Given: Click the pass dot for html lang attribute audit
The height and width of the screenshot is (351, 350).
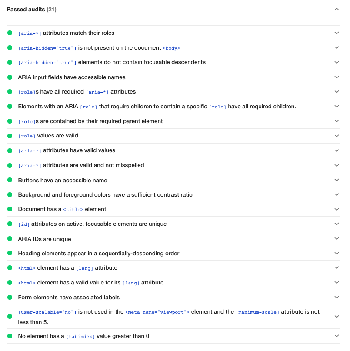Looking at the screenshot, I should coord(10,268).
